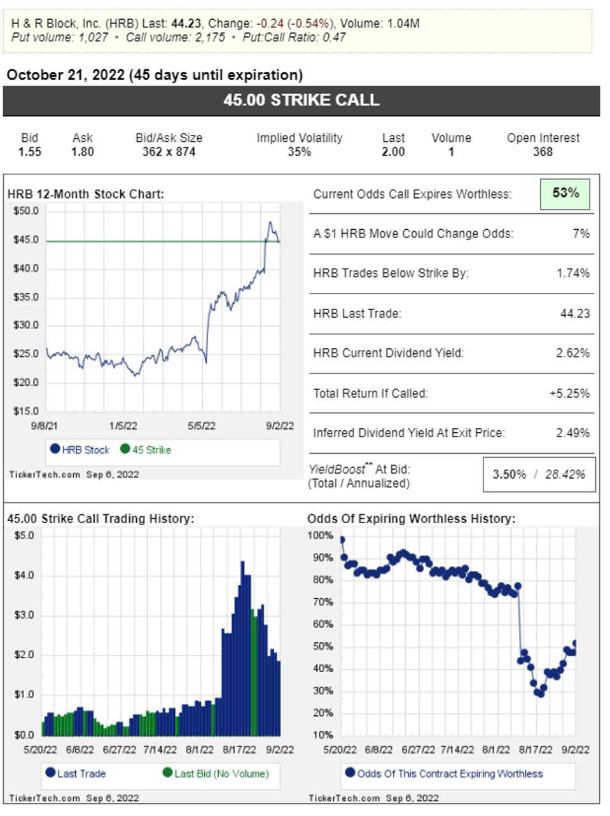
Task: Click the Open Interest value 368
Action: pos(543,151)
